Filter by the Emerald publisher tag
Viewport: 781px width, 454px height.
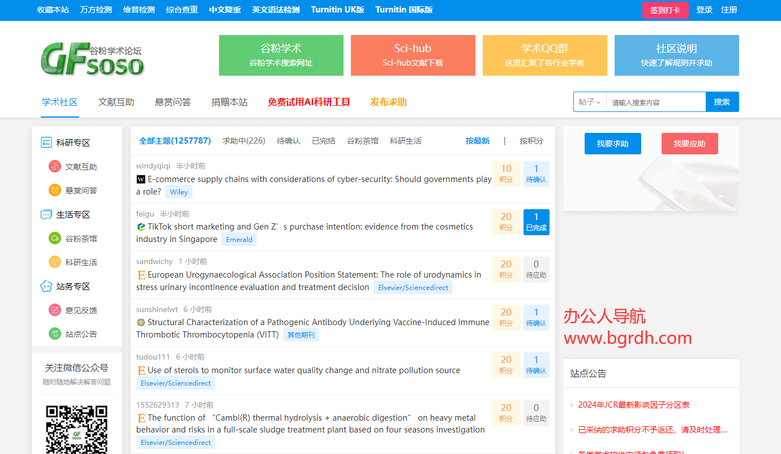[239, 240]
